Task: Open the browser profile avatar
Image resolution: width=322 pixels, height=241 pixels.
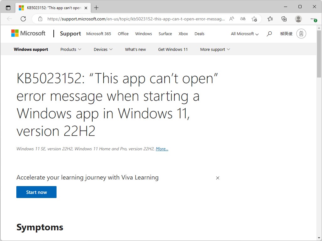Action: [298, 19]
